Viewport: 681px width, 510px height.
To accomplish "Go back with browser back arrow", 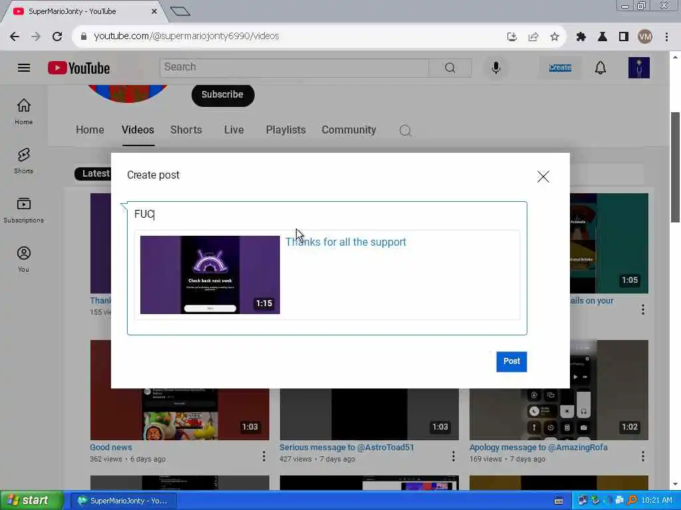I will [15, 37].
